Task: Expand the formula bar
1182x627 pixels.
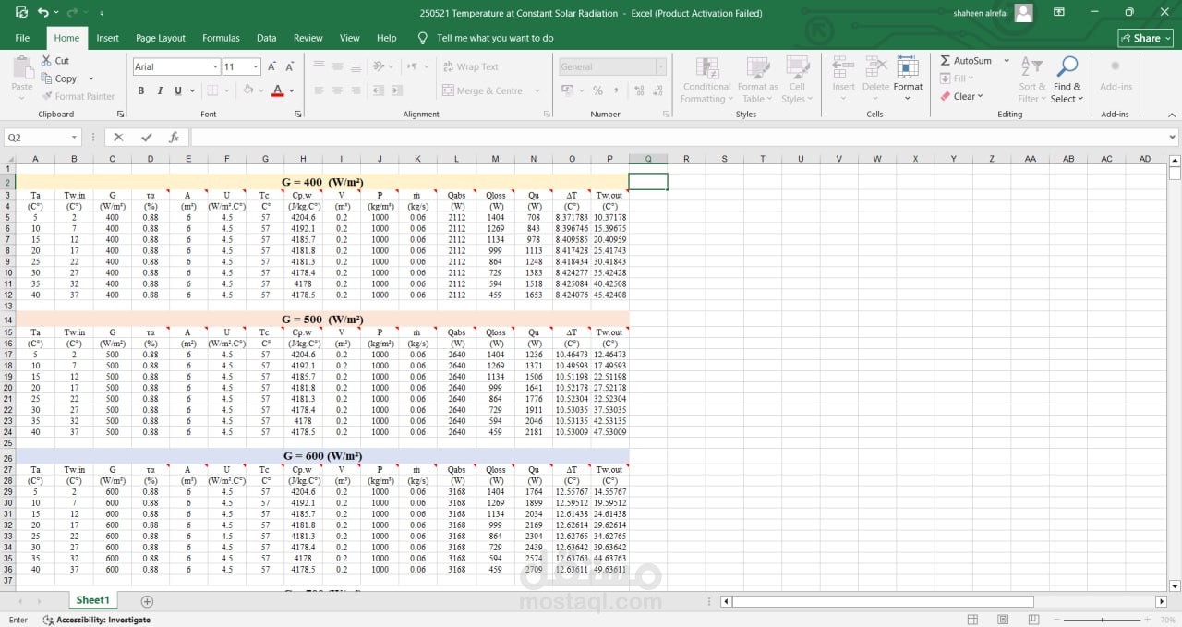Action: (1173, 137)
